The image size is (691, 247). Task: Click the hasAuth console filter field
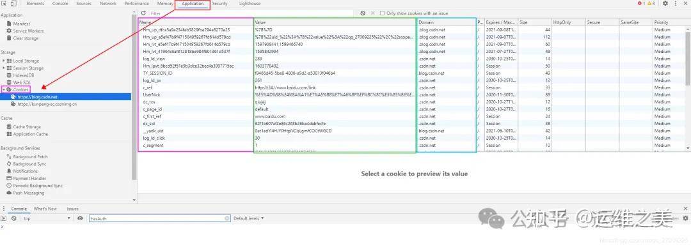pyautogui.click(x=159, y=218)
